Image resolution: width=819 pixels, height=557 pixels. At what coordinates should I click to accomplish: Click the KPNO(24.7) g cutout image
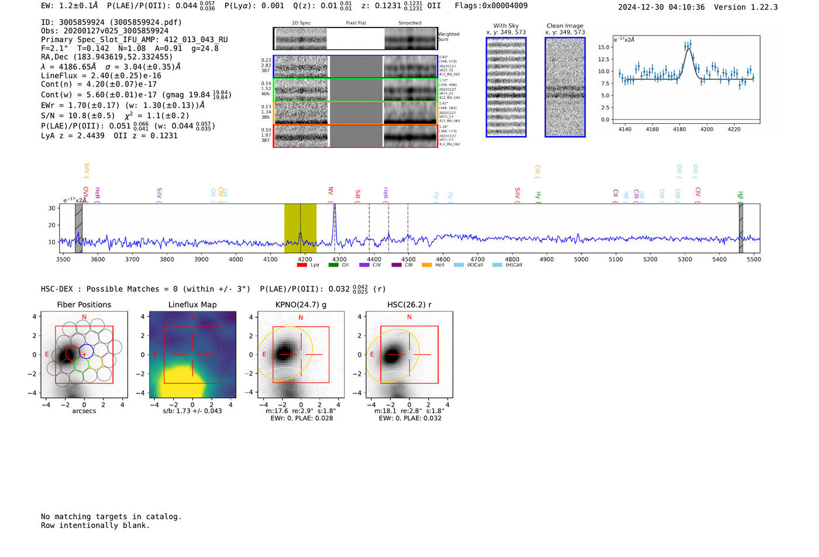301,355
